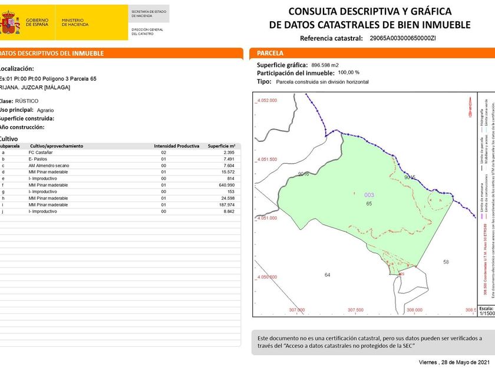Click the 4.051.000 coordinate label
495x371 pixels.
tap(267, 218)
